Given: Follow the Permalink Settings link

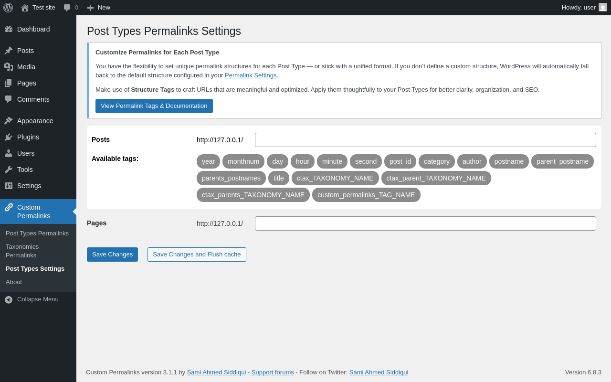Looking at the screenshot, I should (x=251, y=75).
